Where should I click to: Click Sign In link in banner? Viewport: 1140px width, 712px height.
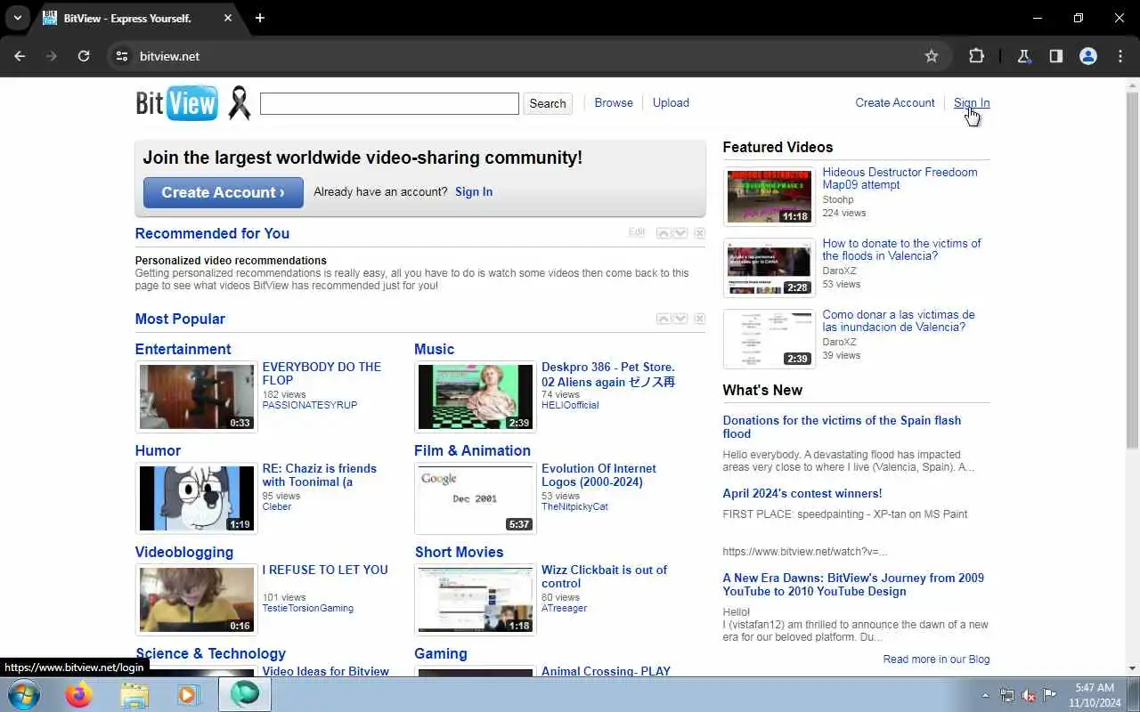(474, 191)
